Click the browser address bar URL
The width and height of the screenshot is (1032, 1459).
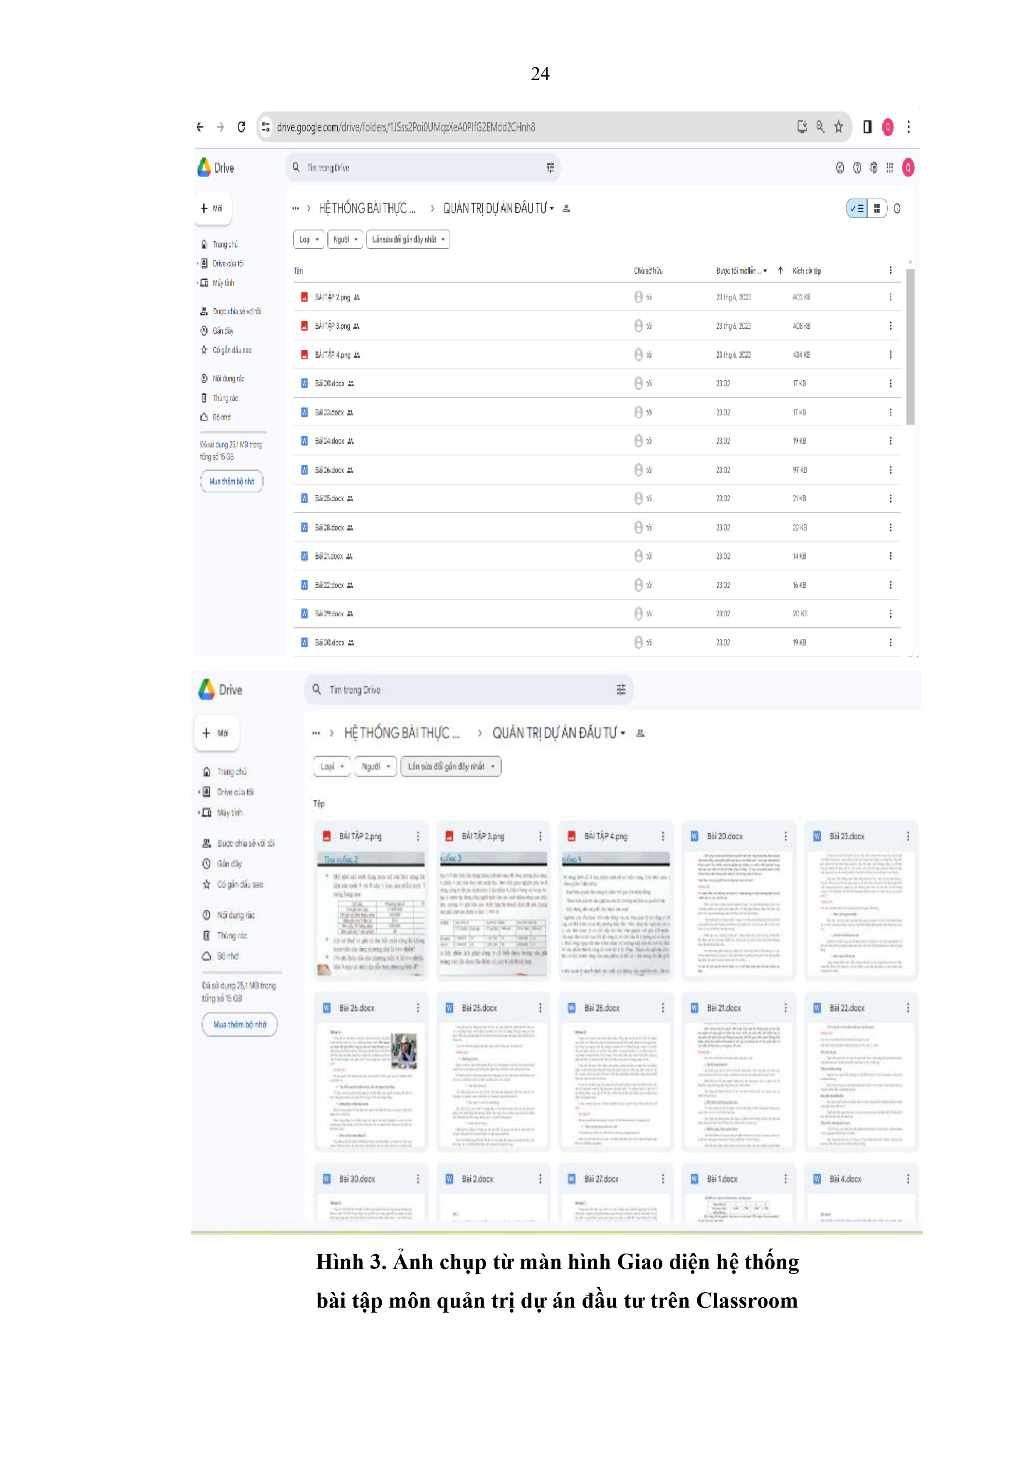pos(406,127)
